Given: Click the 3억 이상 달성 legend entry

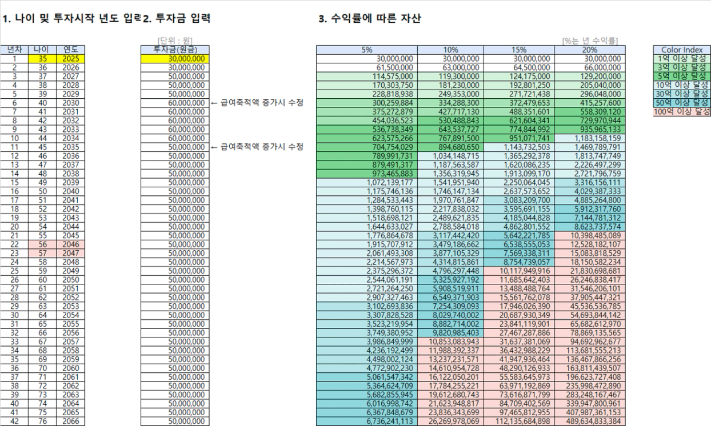Looking at the screenshot, I should coord(681,67).
